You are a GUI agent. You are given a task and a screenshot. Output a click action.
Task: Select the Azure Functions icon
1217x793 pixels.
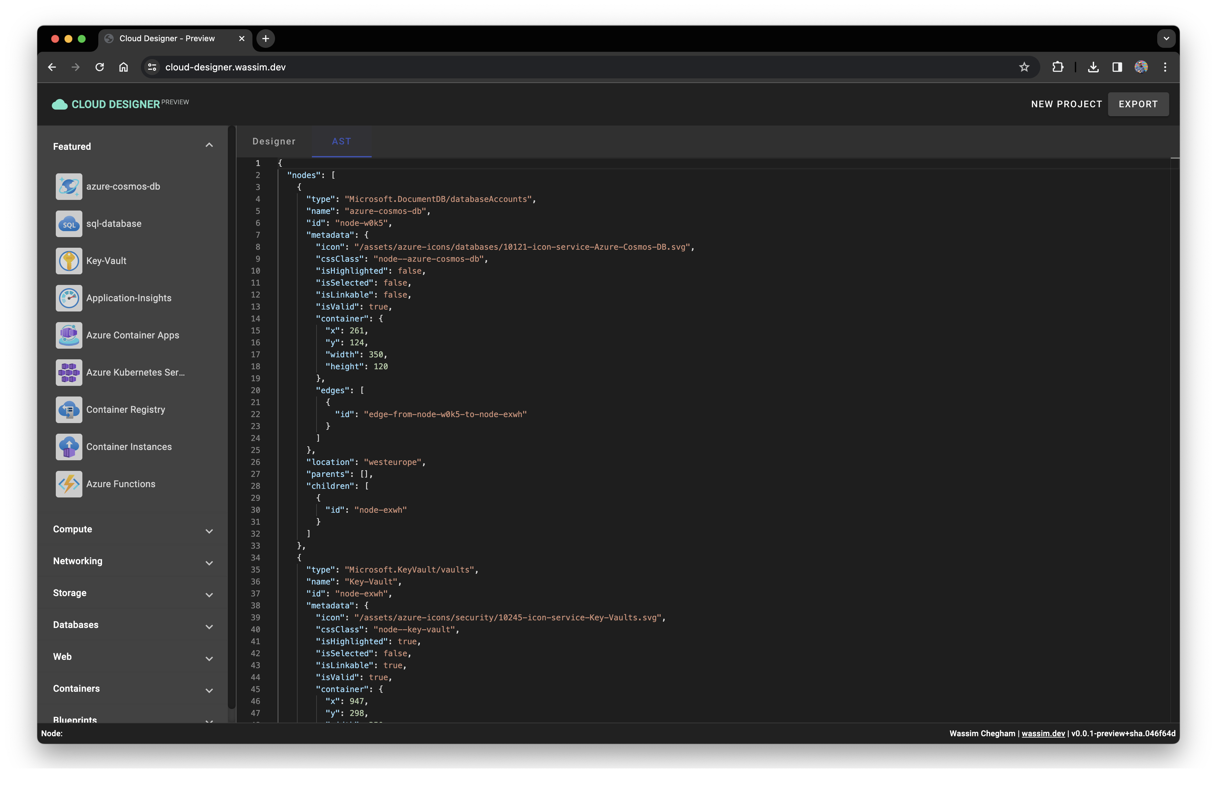pyautogui.click(x=69, y=484)
